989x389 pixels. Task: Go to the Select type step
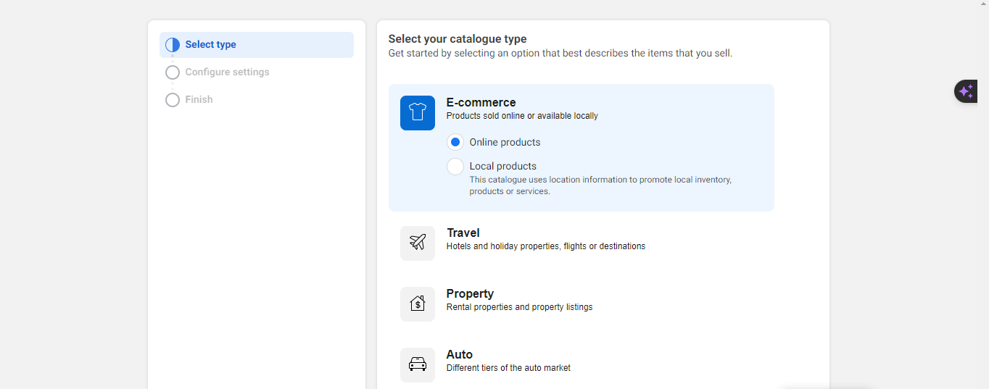click(210, 45)
